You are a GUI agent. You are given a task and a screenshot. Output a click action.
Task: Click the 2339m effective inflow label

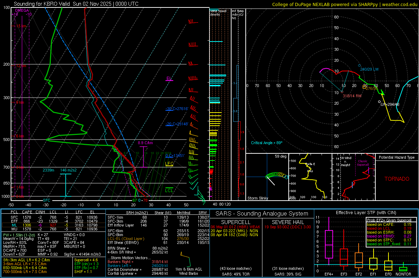click(x=48, y=170)
